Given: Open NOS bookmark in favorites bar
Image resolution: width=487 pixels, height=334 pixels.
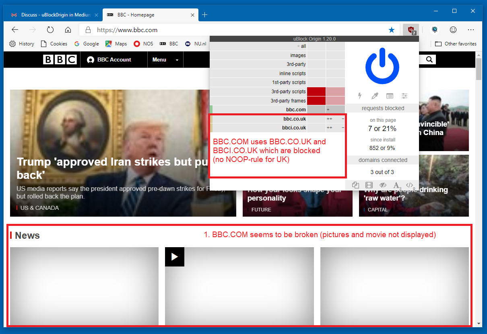Looking at the screenshot, I should pyautogui.click(x=144, y=44).
